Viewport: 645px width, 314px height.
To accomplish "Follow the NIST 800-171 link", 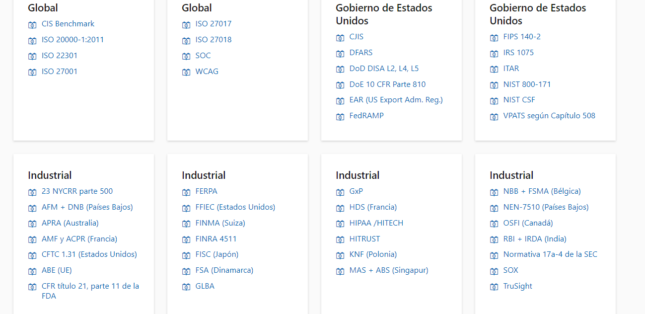I will pos(527,84).
